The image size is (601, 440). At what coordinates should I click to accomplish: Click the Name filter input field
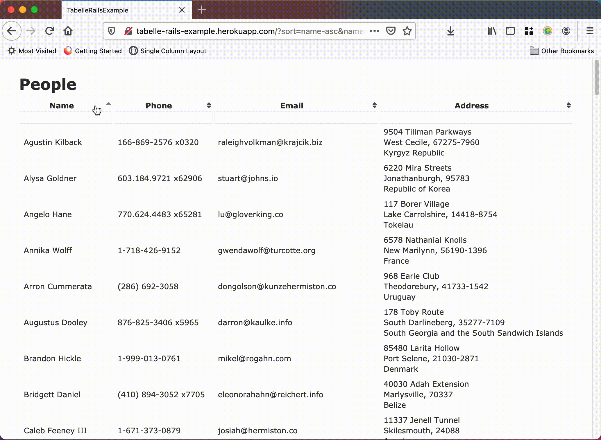click(x=66, y=118)
